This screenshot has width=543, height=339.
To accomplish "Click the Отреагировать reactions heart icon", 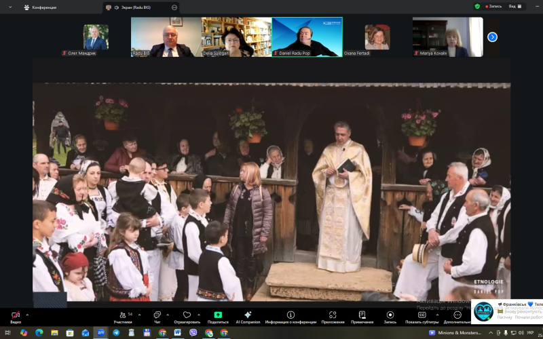I will (187, 315).
